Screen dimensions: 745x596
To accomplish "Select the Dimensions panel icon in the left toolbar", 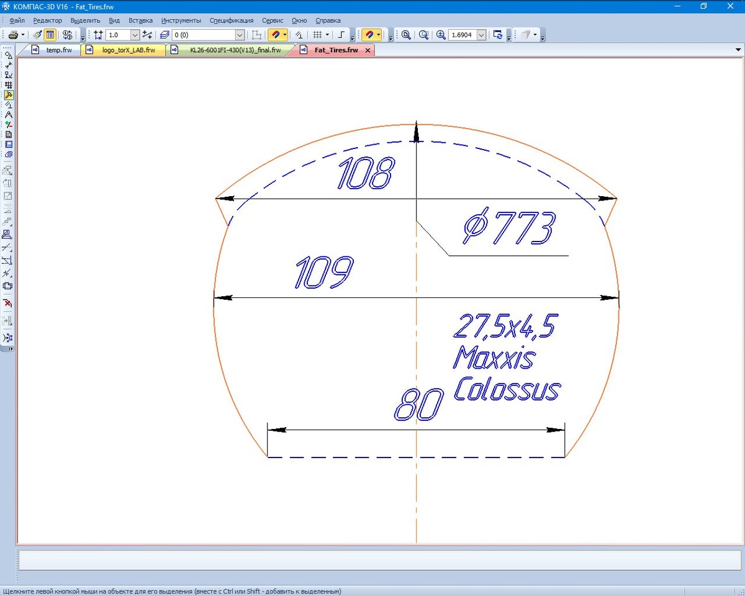I will [9, 65].
